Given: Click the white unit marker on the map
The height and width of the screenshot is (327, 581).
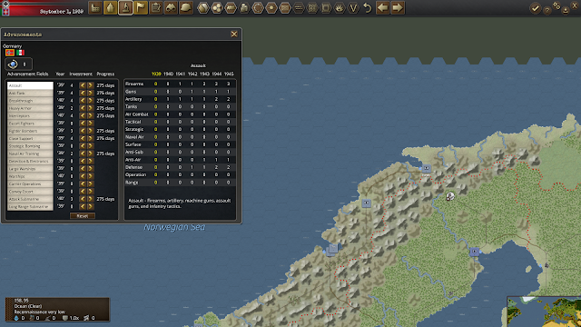Looking at the screenshot, I should tap(450, 196).
